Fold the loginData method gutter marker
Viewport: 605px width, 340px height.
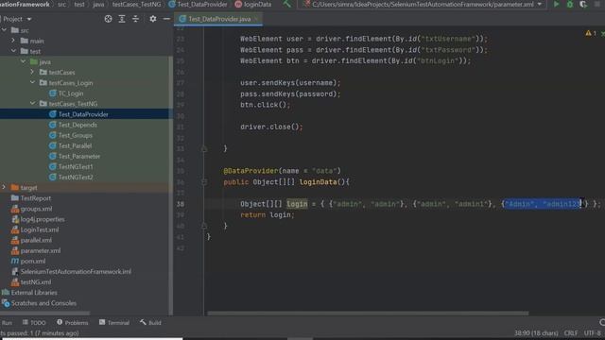(204, 182)
